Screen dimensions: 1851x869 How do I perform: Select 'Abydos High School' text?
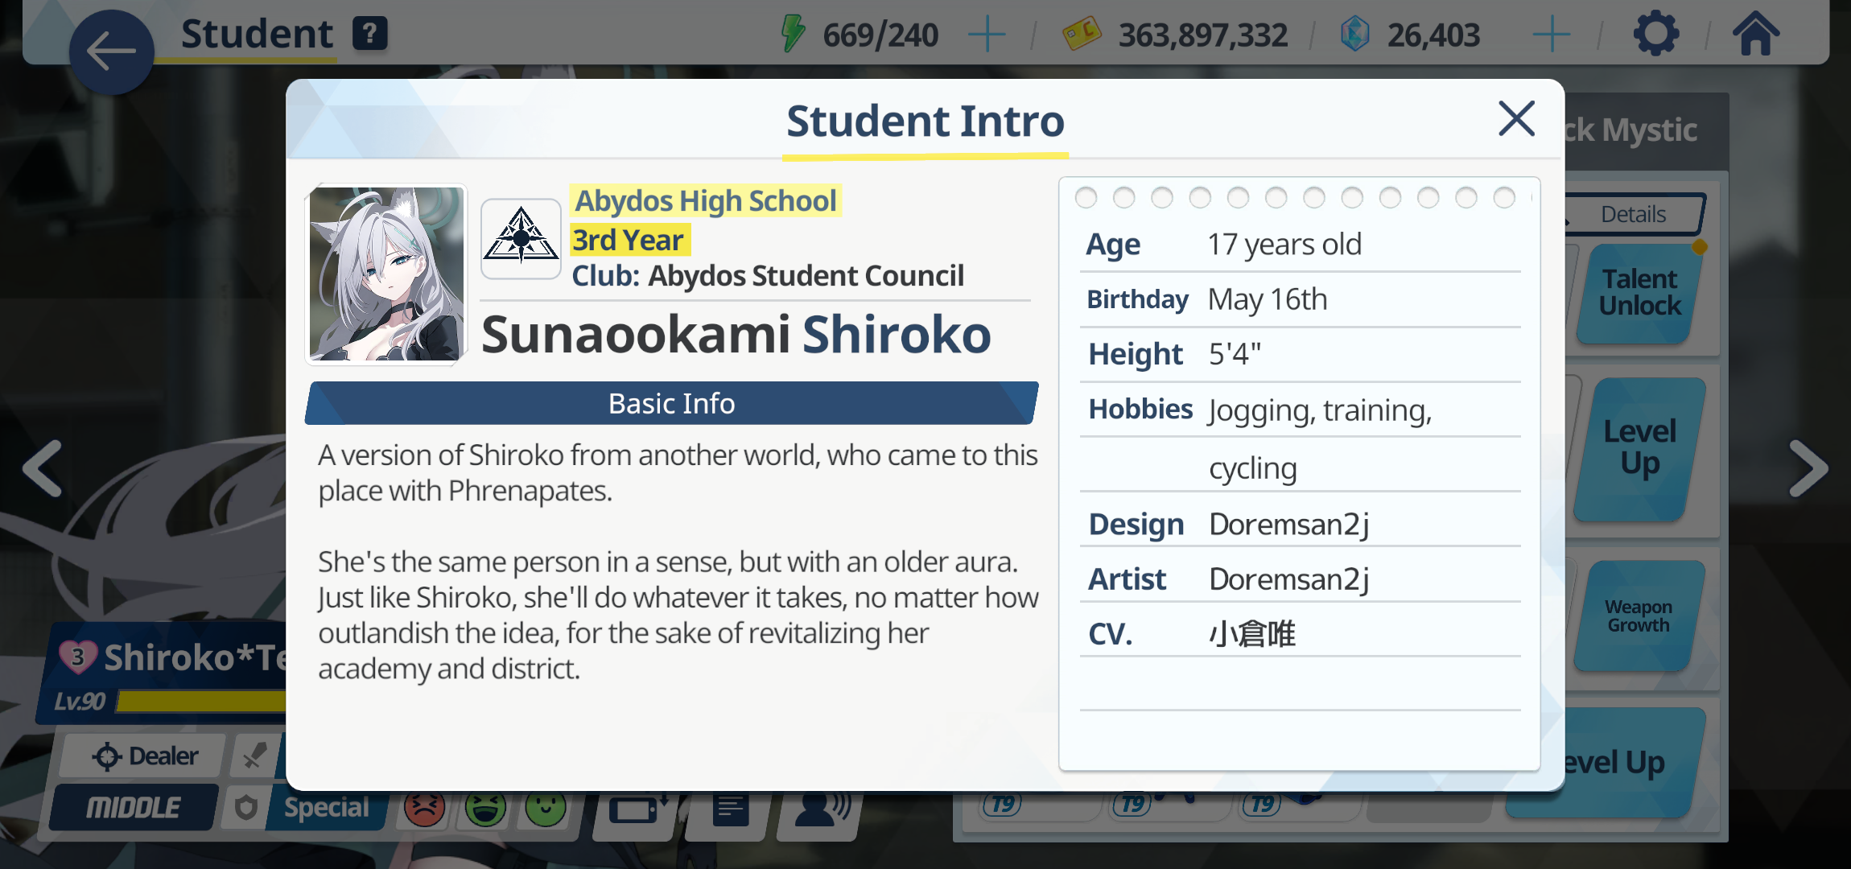[x=706, y=200]
